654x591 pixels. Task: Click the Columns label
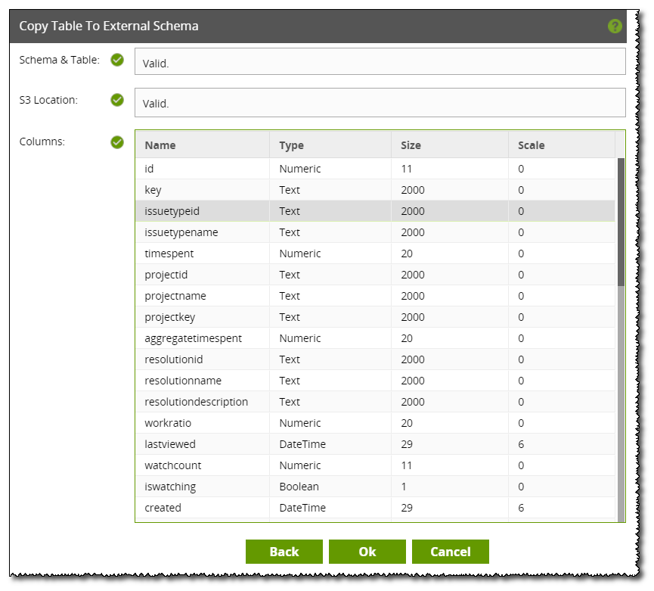pos(42,142)
